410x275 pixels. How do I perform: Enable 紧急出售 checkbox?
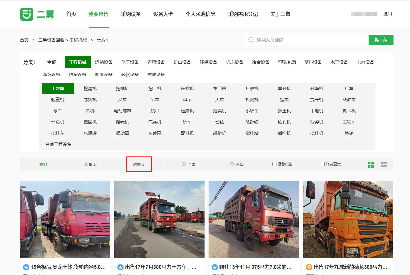click(x=274, y=164)
